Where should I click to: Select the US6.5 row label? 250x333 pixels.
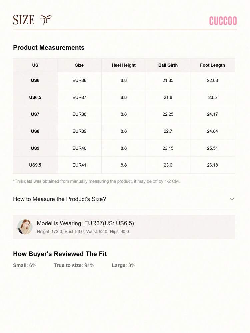[35, 97]
